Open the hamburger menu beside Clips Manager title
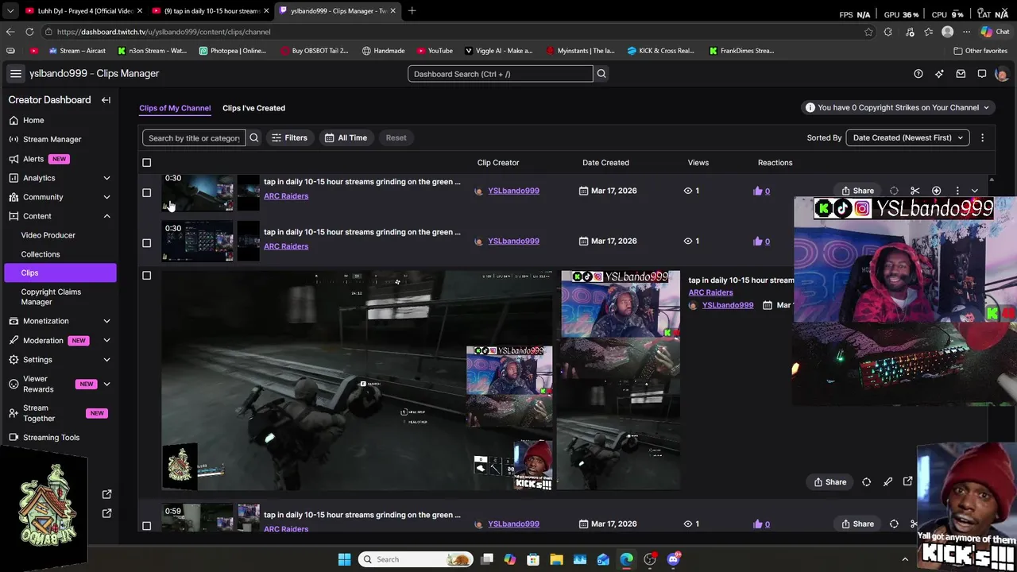 pos(15,73)
